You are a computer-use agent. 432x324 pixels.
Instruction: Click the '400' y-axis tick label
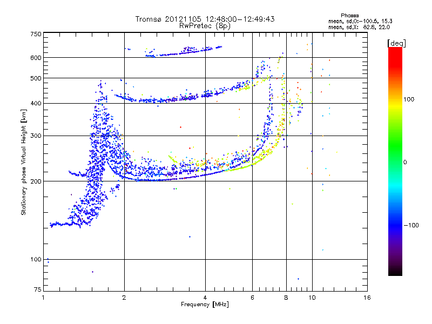[x=36, y=104]
